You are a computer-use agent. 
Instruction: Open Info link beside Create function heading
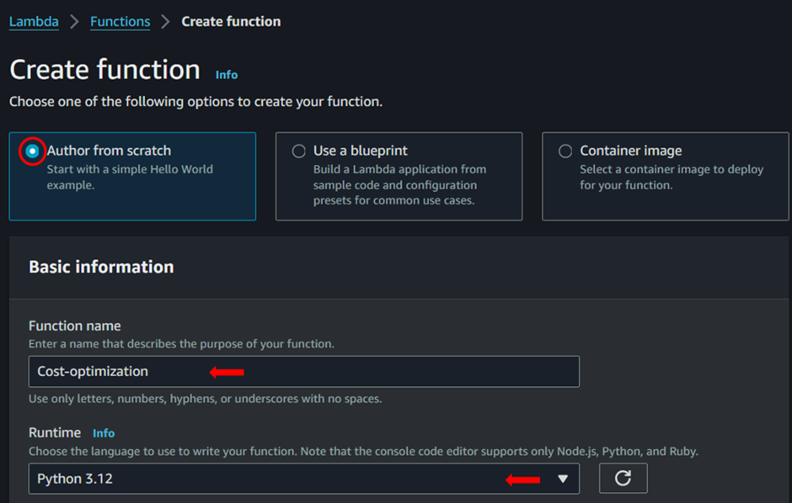click(227, 75)
